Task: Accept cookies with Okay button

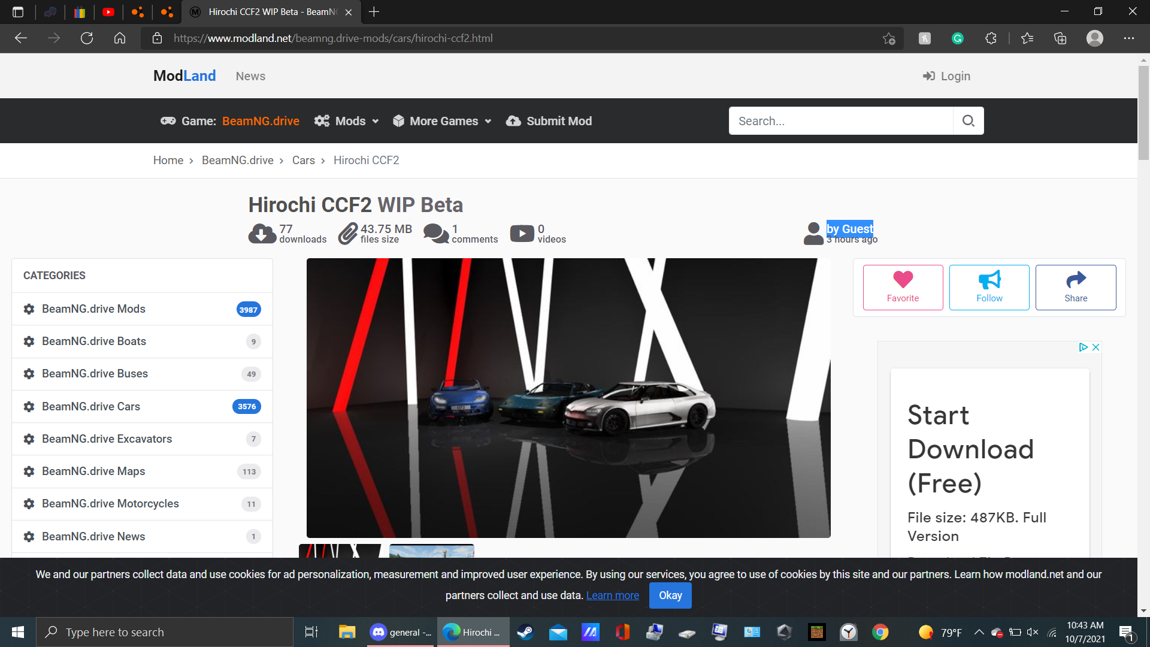Action: click(670, 595)
